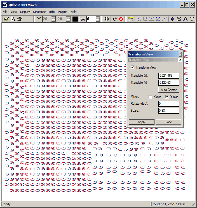The image size is (197, 208).
Task: Click the red stop icon
Action: 121,19
